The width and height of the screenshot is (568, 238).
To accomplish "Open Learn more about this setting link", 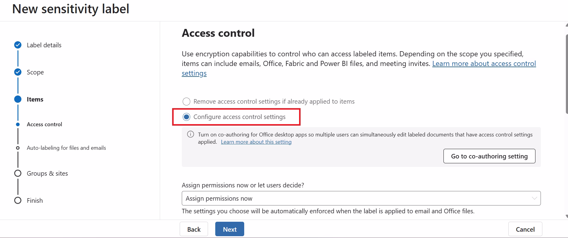I will pyautogui.click(x=256, y=142).
